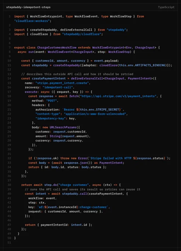Click the event.payload expression
The image size is (181, 251).
coord(106,61)
